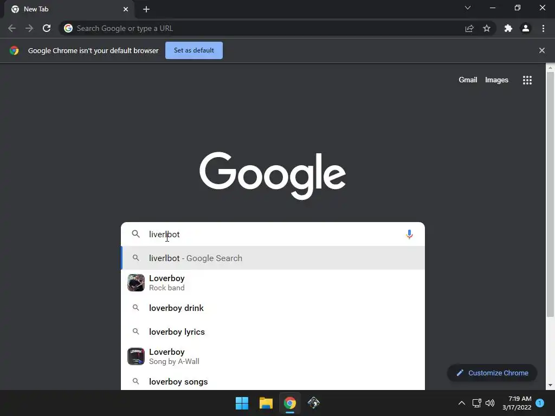Choose Loverboy Song by A-Wall suggestion
555x416 pixels.
[x=273, y=356]
